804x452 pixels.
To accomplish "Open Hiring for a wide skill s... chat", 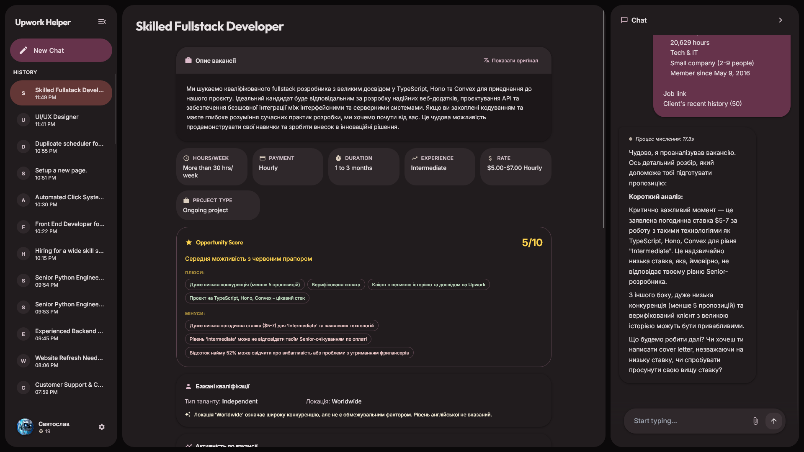I will pos(61,254).
